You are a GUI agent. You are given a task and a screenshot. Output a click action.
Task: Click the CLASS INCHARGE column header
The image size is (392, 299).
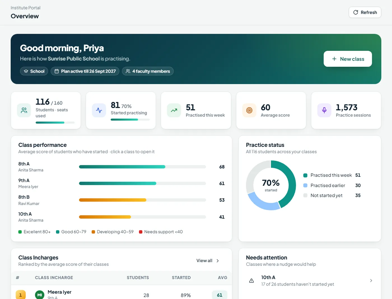(x=54, y=278)
